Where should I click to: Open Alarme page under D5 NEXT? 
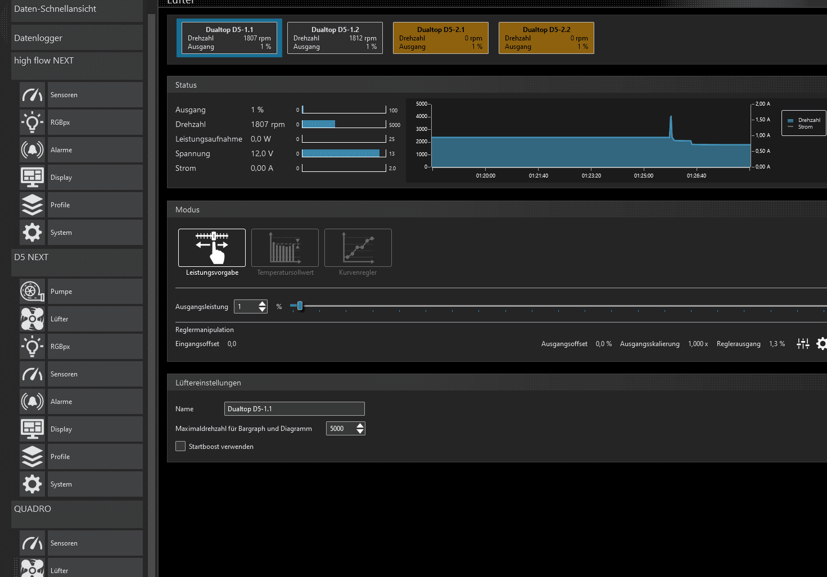[x=95, y=401]
